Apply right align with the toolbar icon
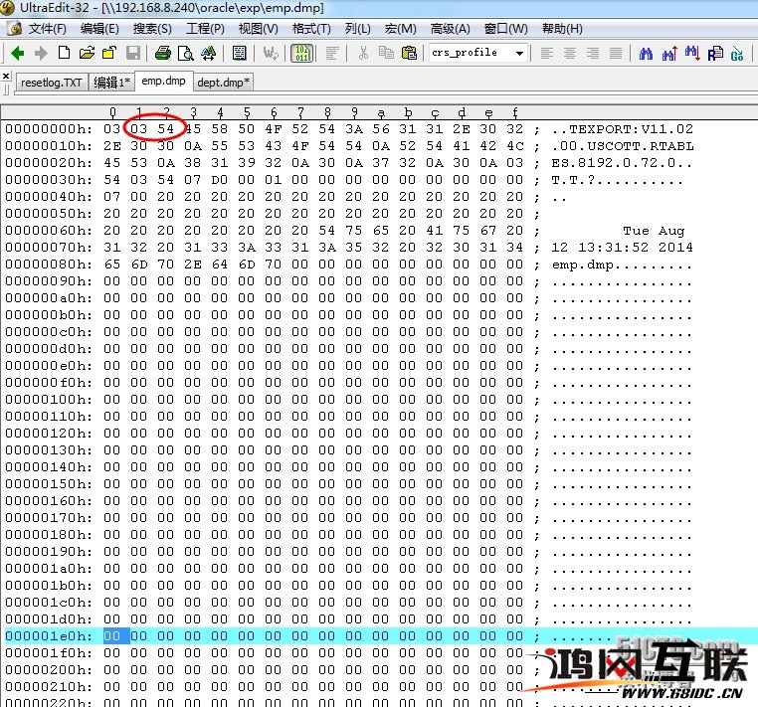The width and height of the screenshot is (758, 707). [x=593, y=53]
